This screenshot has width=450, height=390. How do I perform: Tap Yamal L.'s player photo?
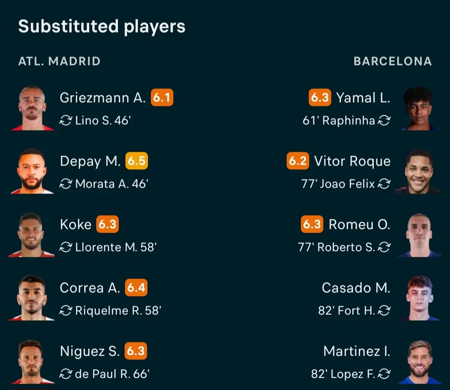(418, 108)
